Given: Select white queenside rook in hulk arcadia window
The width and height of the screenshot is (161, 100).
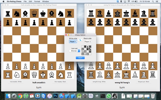Looking at the screenshot, I should point(8,75).
